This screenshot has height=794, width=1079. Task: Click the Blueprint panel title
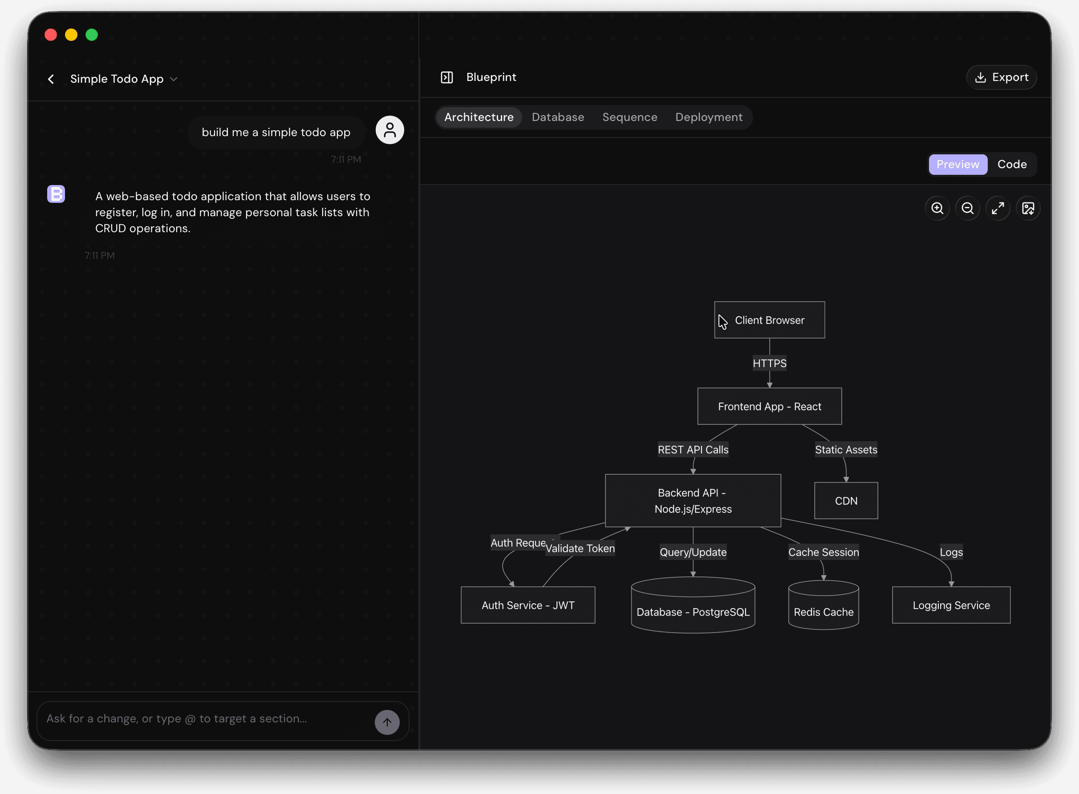coord(491,77)
